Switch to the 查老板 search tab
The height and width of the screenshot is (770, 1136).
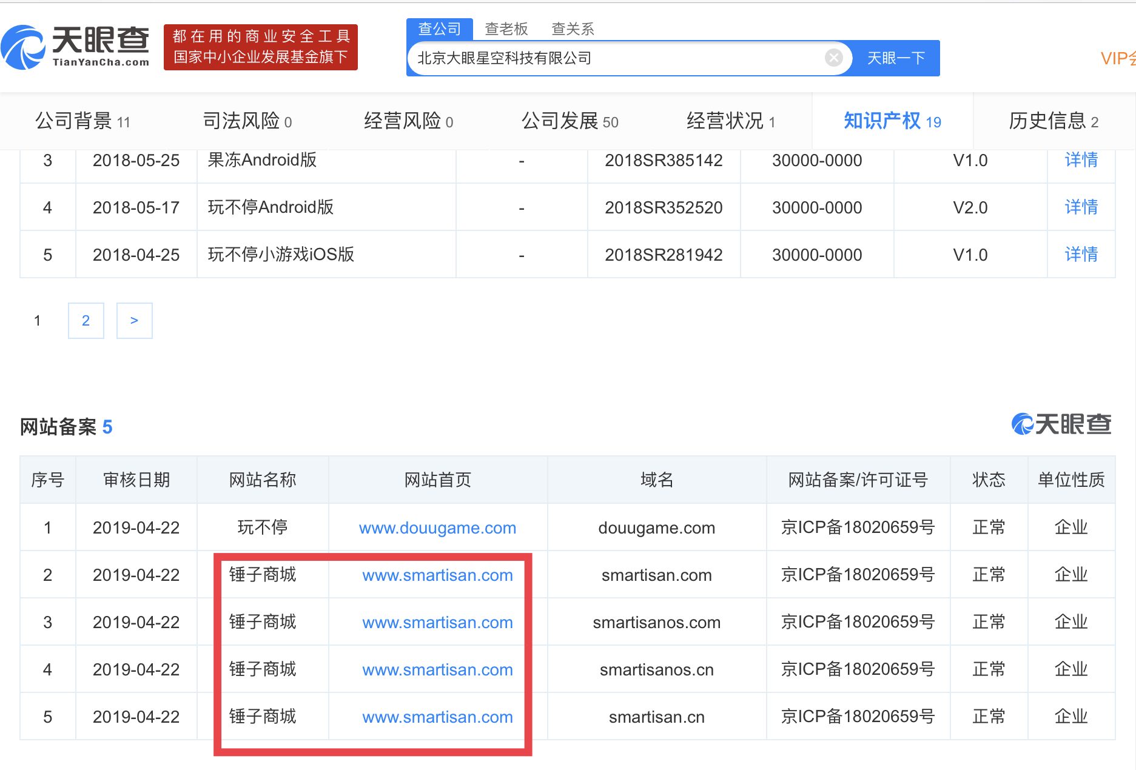click(506, 28)
